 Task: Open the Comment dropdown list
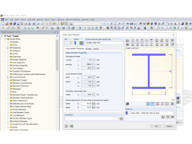coord(117,118)
